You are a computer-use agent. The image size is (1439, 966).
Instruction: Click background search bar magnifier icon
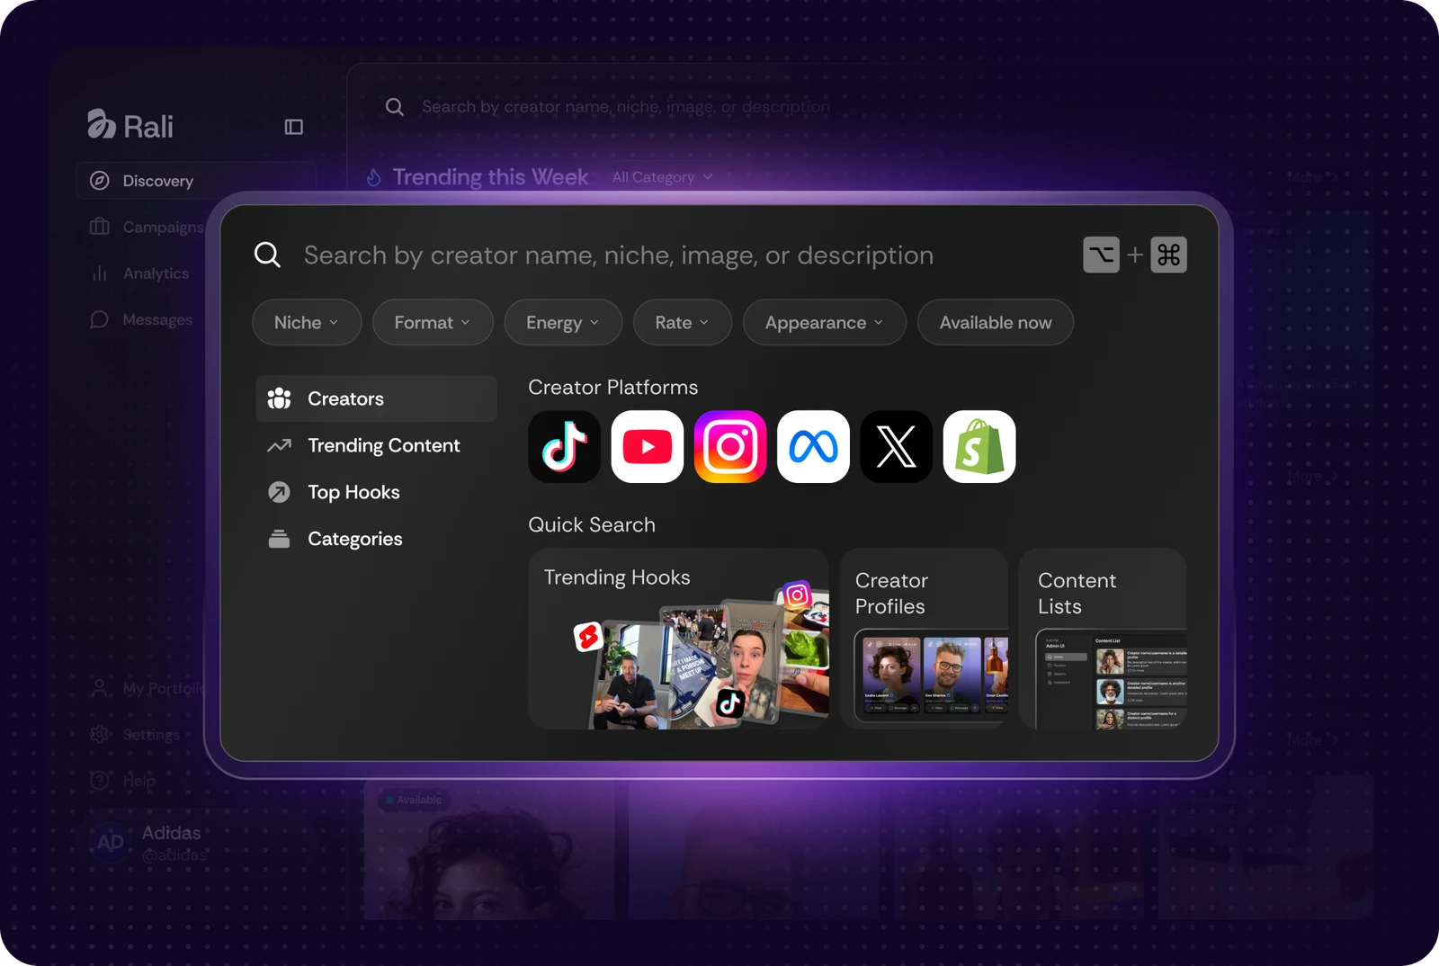click(395, 107)
